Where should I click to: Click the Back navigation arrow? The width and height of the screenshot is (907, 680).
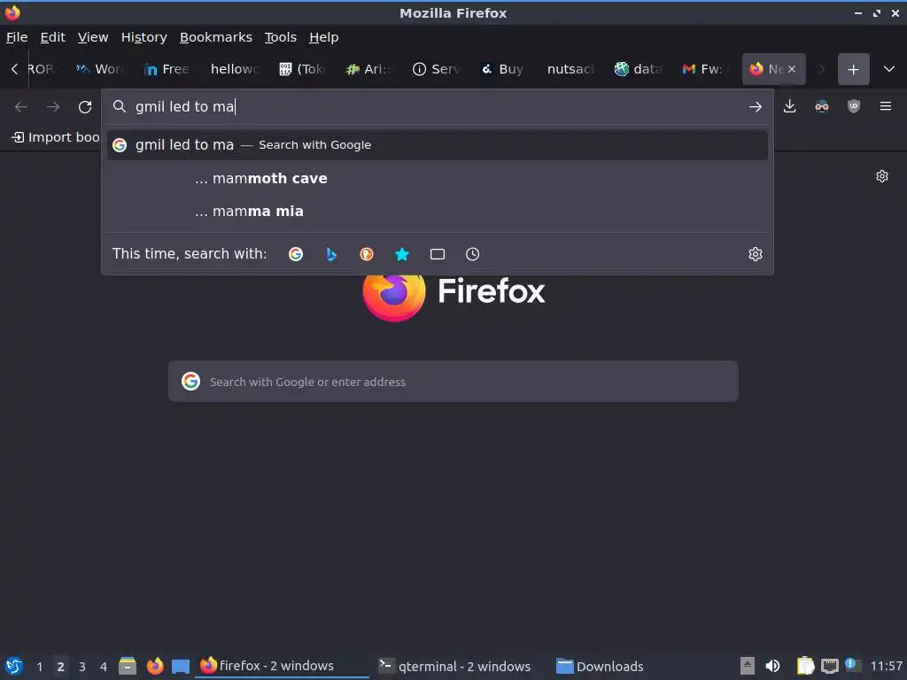[21, 107]
